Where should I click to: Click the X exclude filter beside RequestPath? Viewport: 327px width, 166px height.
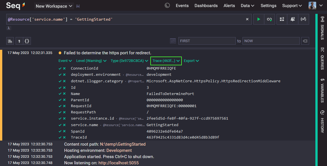tap(64, 112)
